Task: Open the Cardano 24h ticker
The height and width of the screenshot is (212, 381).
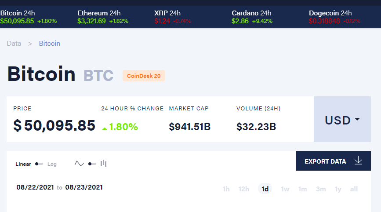Action: click(252, 17)
